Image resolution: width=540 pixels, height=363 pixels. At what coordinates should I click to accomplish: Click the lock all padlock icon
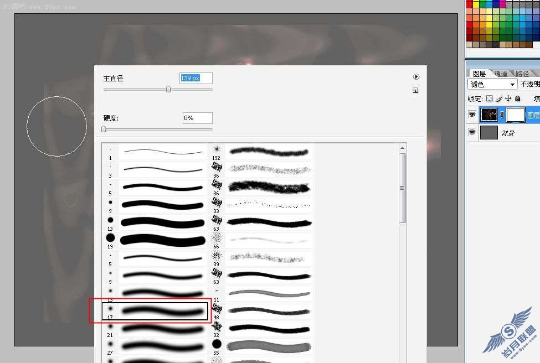[517, 98]
